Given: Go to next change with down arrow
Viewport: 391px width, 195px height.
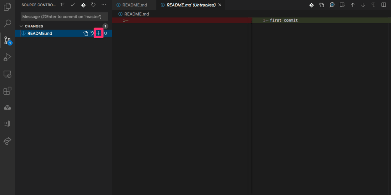Looking at the screenshot, I should click(x=363, y=5).
